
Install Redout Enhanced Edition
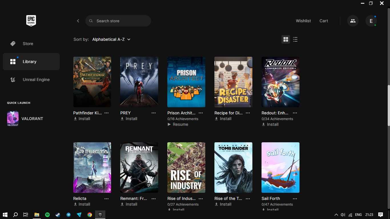pyautogui.click(x=270, y=124)
